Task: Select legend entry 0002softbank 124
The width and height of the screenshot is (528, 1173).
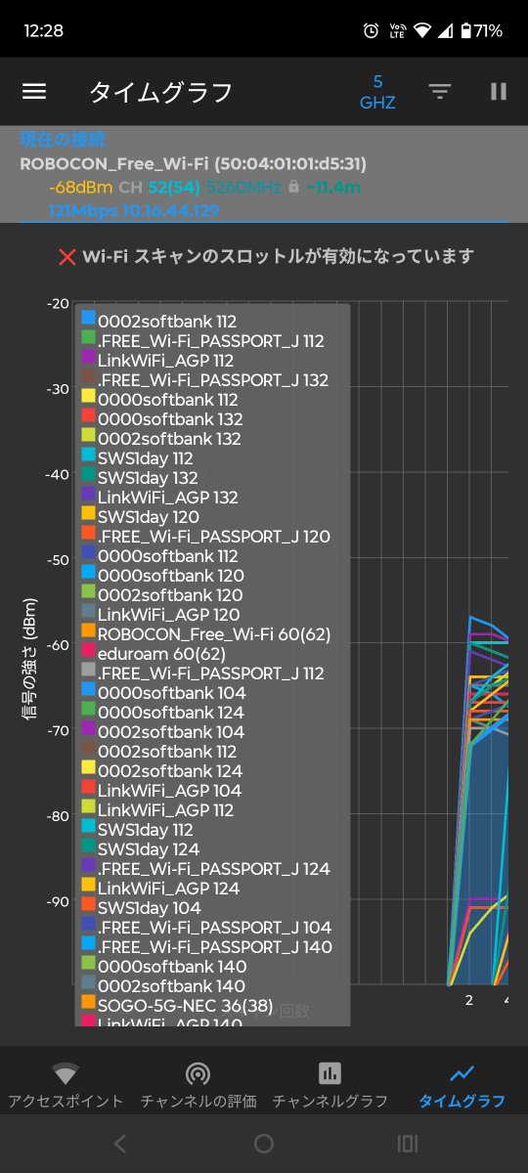Action: tap(164, 770)
